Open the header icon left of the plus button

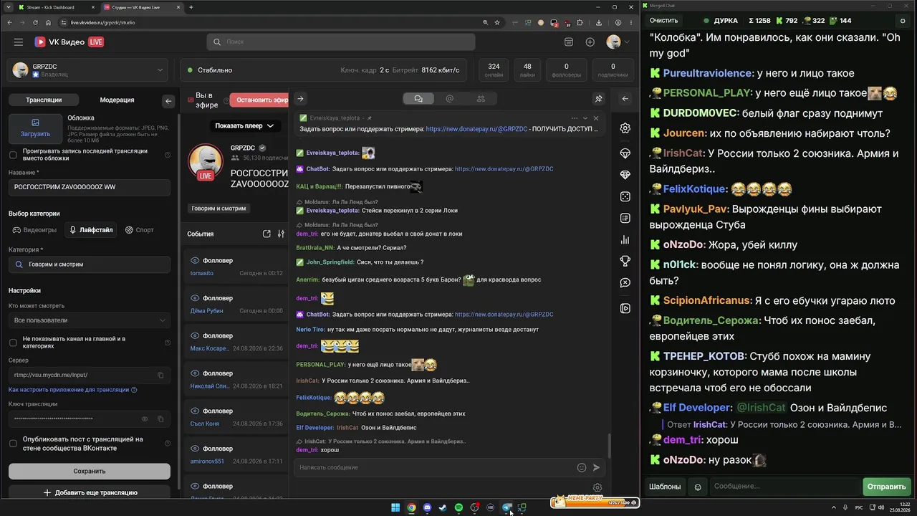pos(569,42)
